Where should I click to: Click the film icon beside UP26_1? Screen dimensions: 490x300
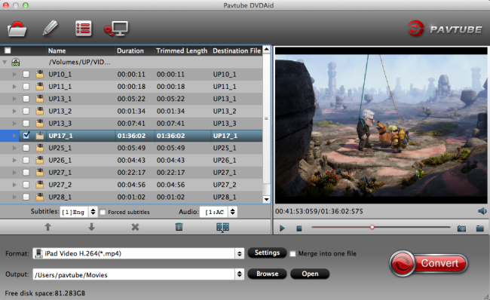(40, 160)
